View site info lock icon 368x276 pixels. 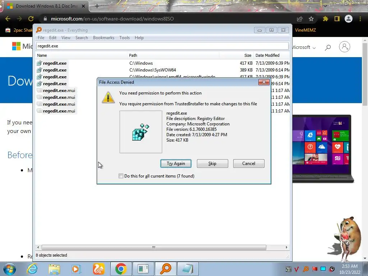[x=45, y=19]
